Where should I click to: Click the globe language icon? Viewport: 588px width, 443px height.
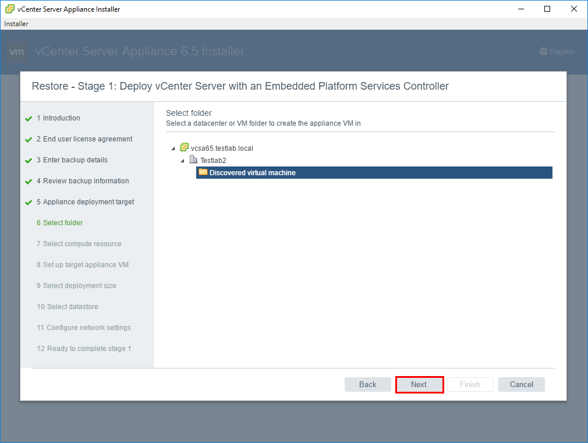click(543, 51)
